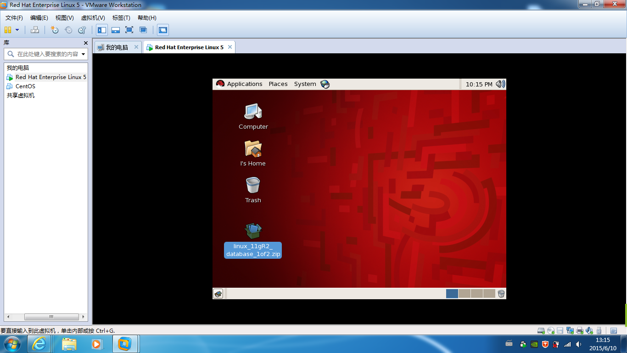Open the media player taskbar icon
The height and width of the screenshot is (353, 627).
[96, 344]
